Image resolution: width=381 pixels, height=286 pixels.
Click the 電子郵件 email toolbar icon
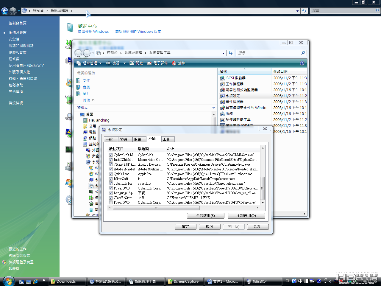149,63
